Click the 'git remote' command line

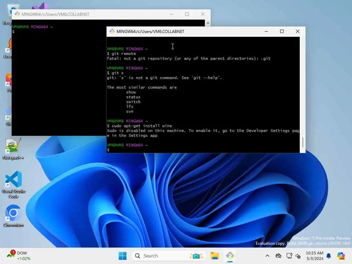click(x=121, y=54)
